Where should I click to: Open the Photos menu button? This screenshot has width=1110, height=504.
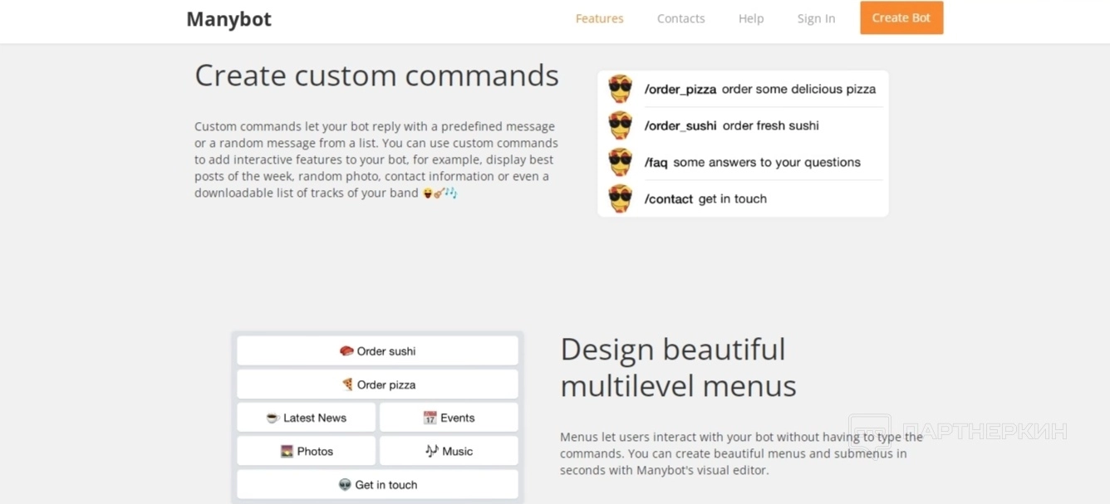pyautogui.click(x=306, y=451)
